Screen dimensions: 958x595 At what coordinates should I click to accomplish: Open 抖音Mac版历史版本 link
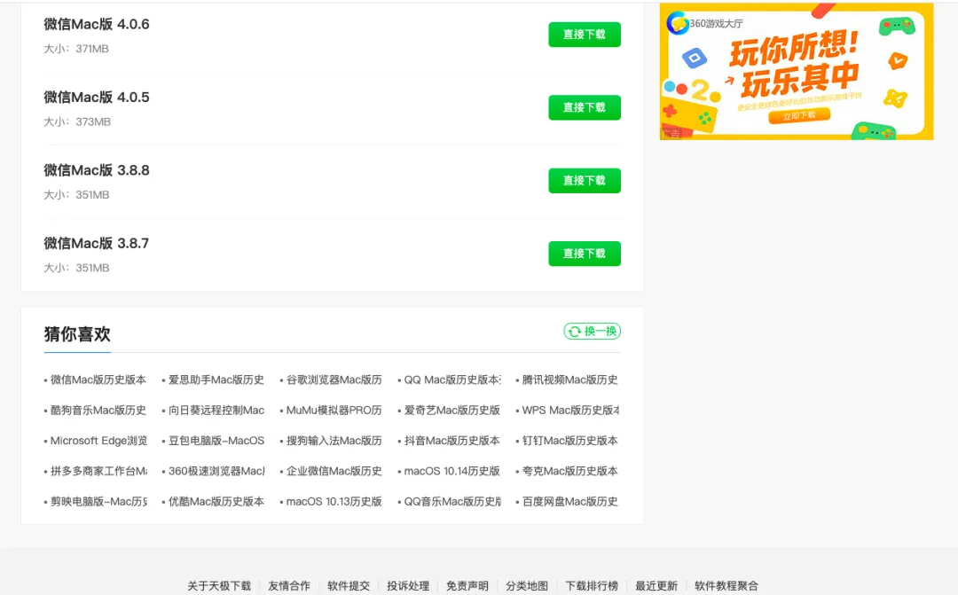coord(452,441)
